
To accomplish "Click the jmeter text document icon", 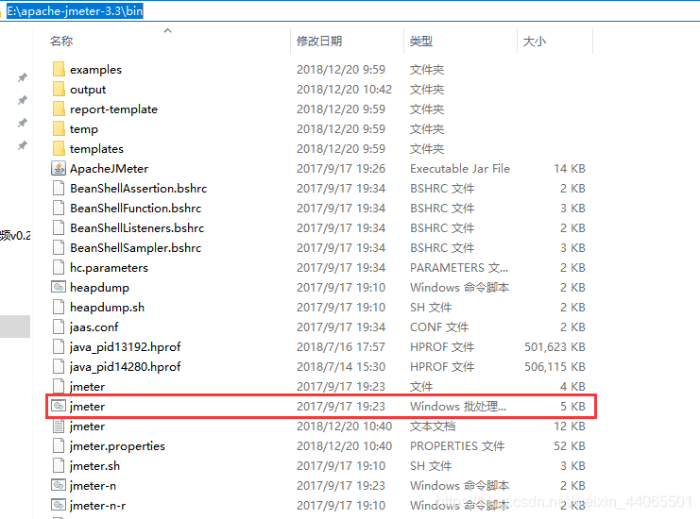I will click(59, 426).
